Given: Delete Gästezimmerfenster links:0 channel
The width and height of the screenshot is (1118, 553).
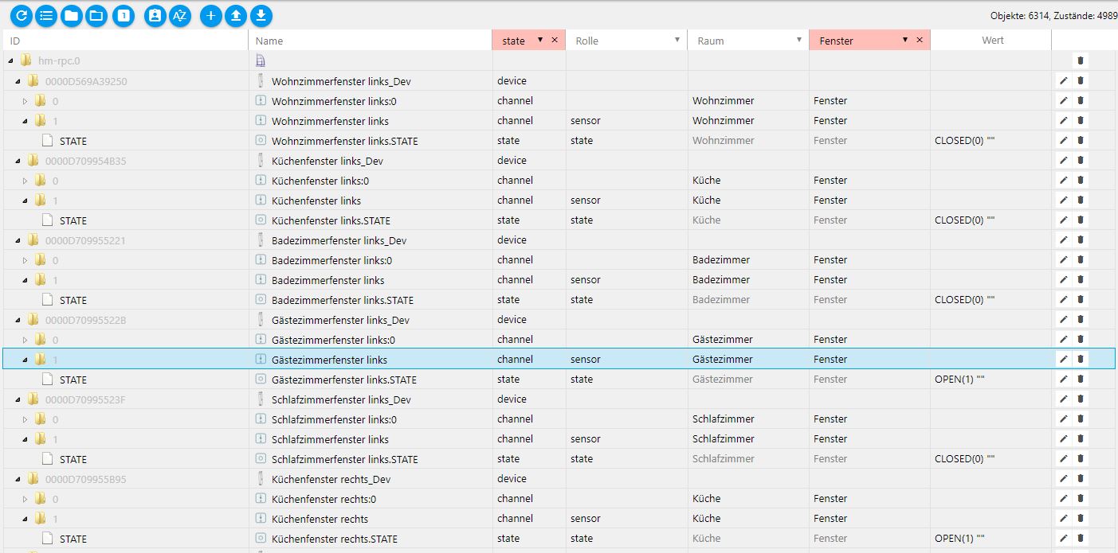Looking at the screenshot, I should pyautogui.click(x=1081, y=339).
